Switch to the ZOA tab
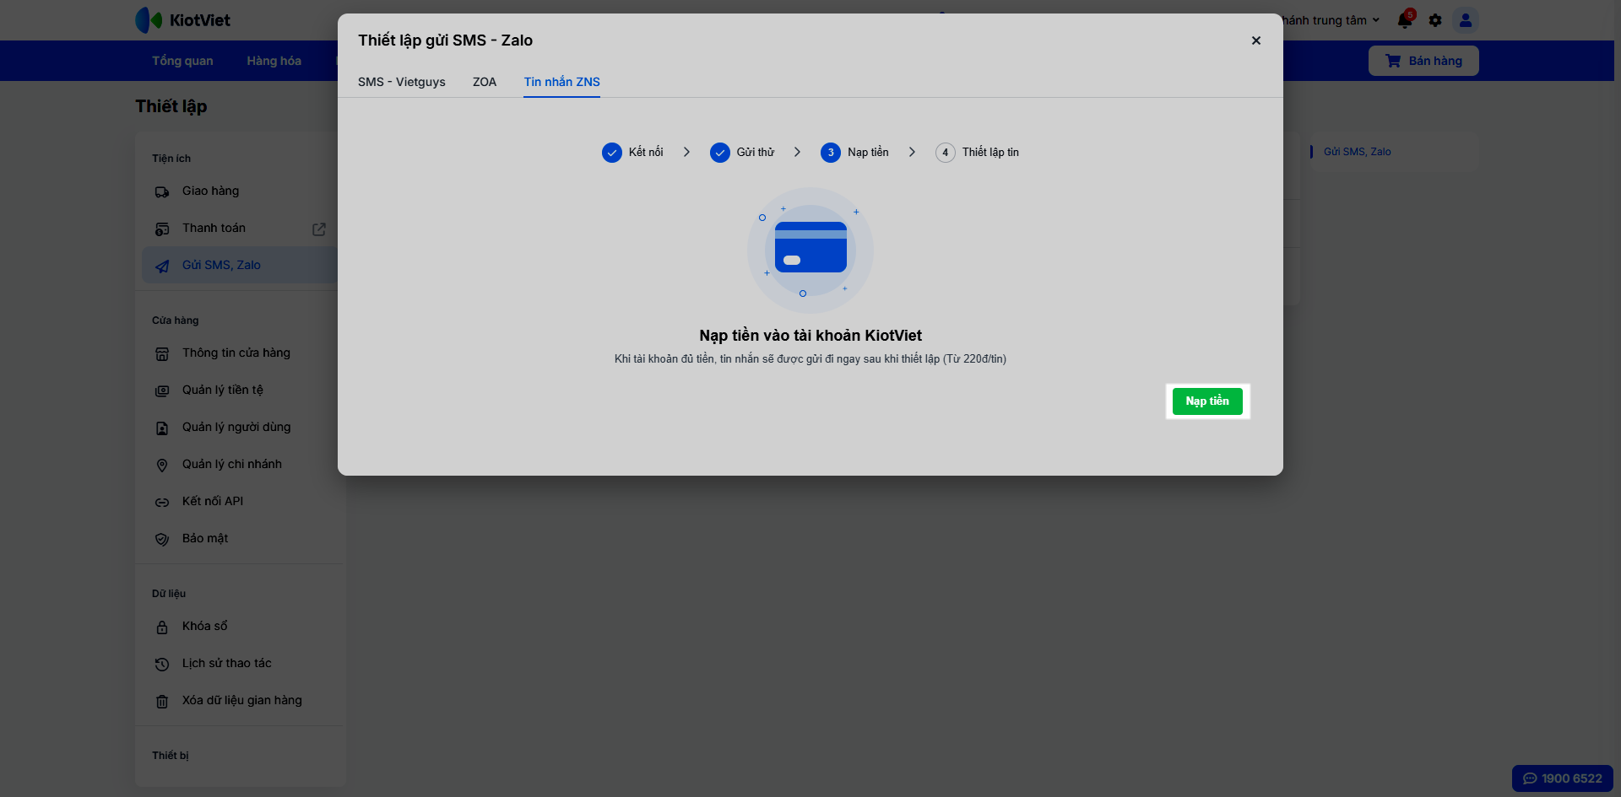This screenshot has width=1621, height=797. [485, 82]
